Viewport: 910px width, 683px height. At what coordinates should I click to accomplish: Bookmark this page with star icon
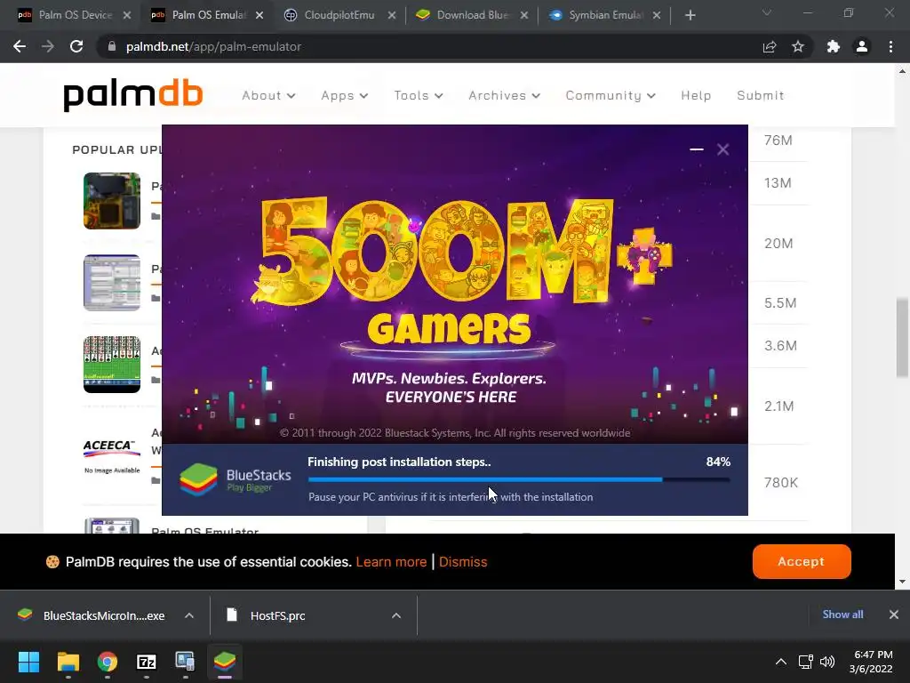[798, 46]
